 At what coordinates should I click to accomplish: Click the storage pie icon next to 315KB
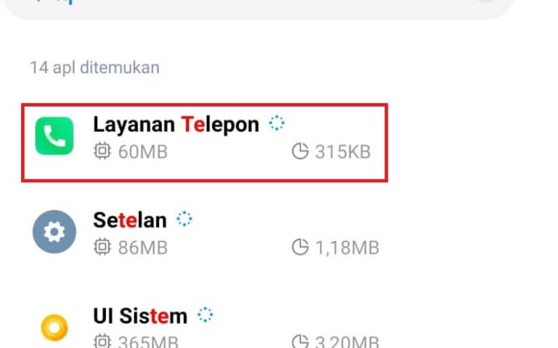(x=300, y=151)
